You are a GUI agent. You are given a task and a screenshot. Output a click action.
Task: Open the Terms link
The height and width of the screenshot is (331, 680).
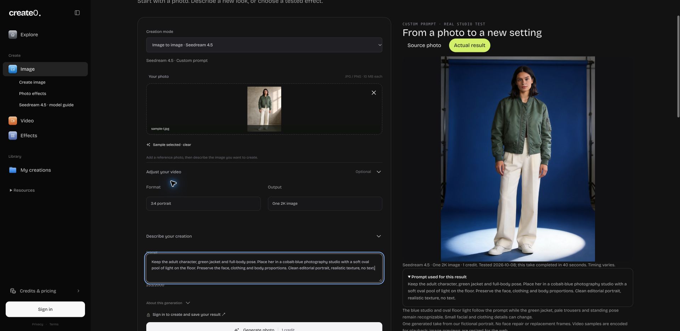click(x=54, y=324)
